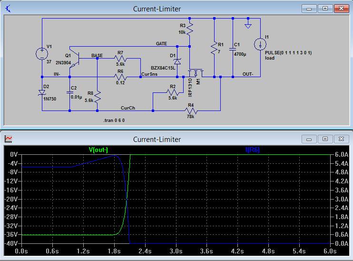Click the R3 10k resistor
Viewport: 353px width, 261px height.
pyautogui.click(x=189, y=30)
